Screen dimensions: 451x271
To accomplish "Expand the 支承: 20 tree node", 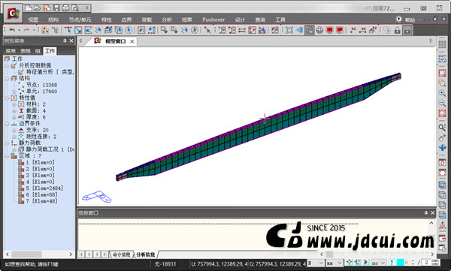I will 14,130.
